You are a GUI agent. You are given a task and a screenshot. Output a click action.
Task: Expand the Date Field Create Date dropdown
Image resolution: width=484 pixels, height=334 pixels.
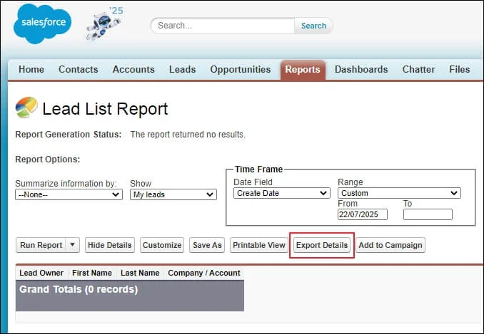point(282,193)
